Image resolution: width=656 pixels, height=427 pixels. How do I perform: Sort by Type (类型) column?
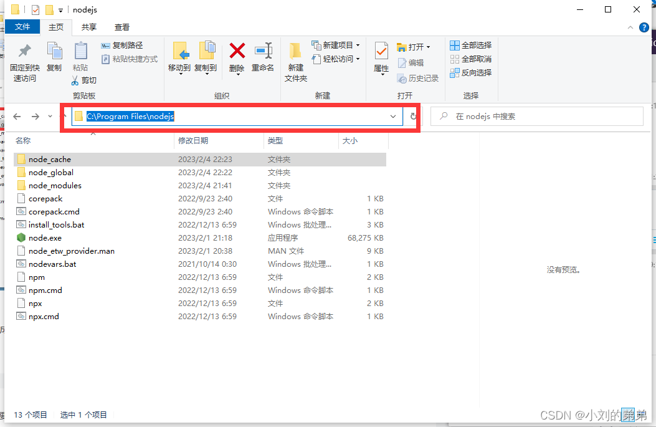pos(275,141)
